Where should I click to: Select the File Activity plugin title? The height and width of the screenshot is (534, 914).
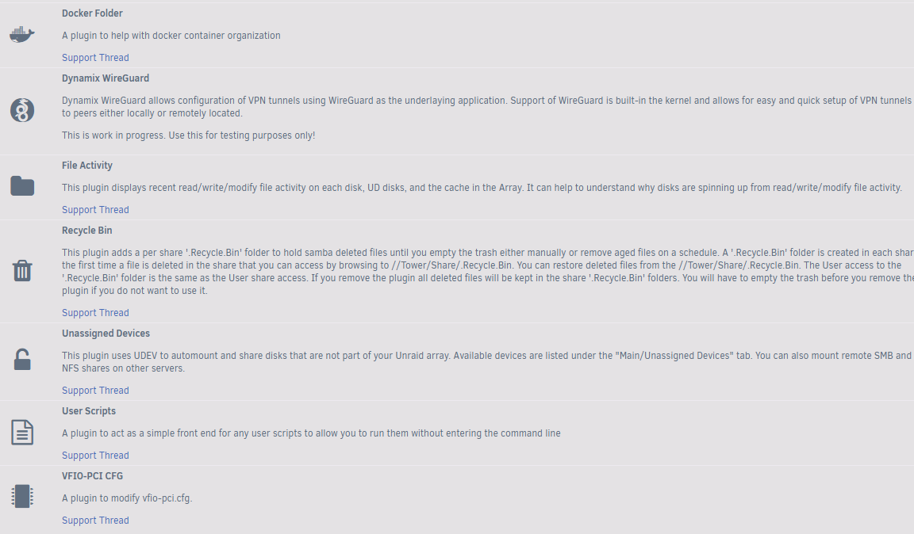coord(87,166)
